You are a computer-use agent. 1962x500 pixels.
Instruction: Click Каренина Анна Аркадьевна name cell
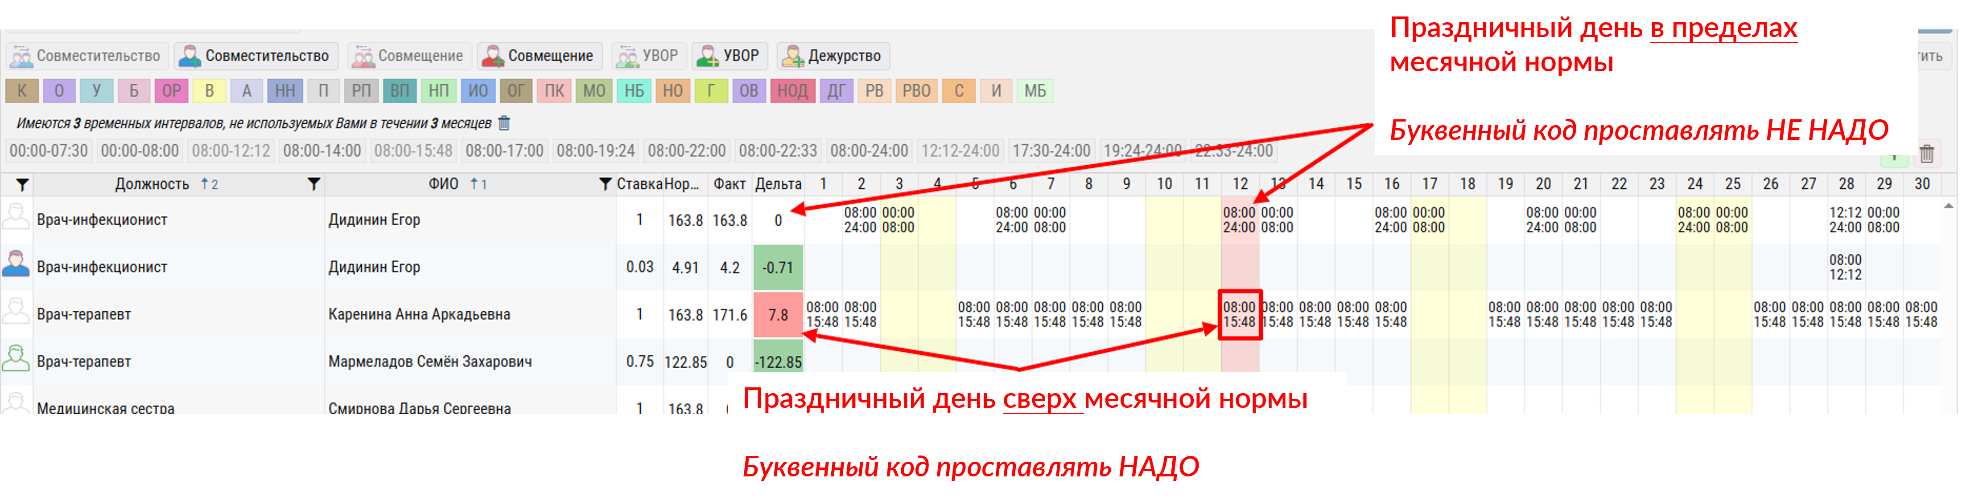(x=419, y=314)
